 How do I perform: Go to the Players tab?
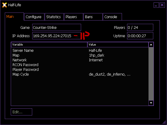(x=74, y=17)
